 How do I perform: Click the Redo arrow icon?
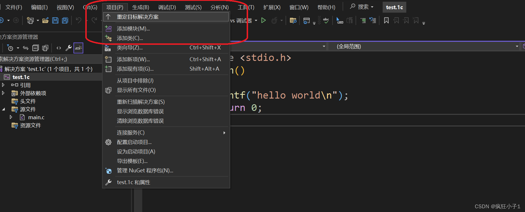(x=94, y=20)
